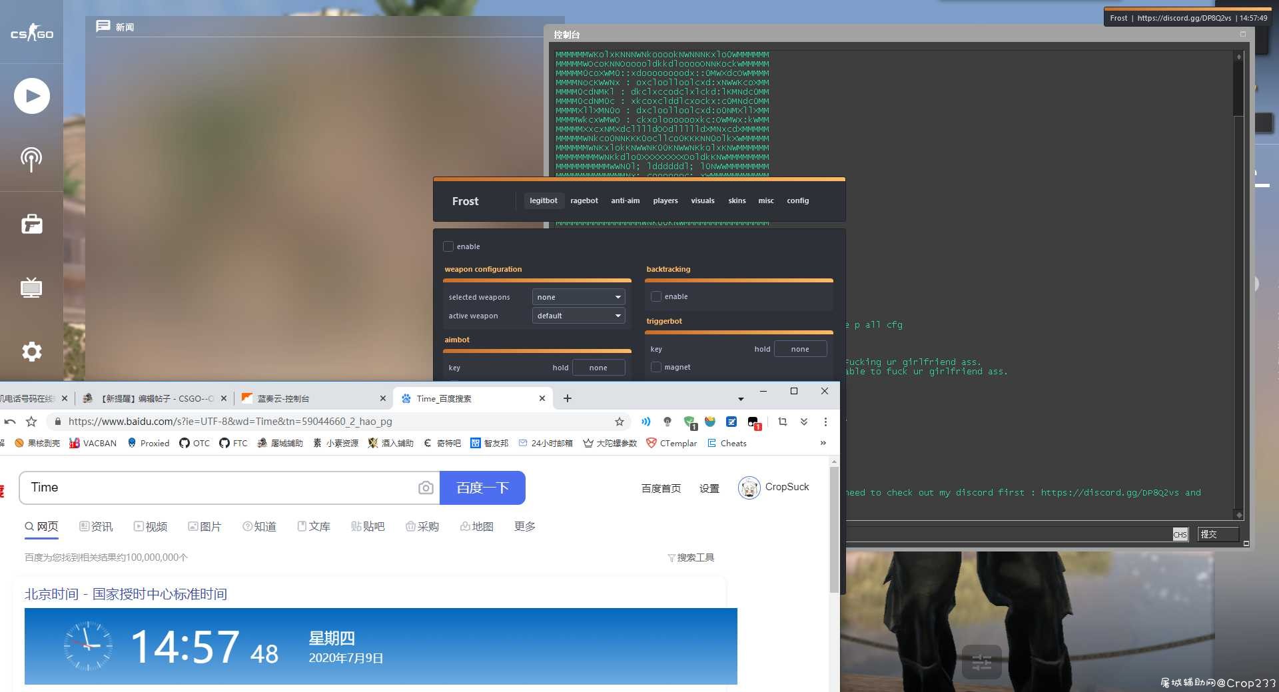
Task: Select the 视频 search category
Action: [151, 526]
